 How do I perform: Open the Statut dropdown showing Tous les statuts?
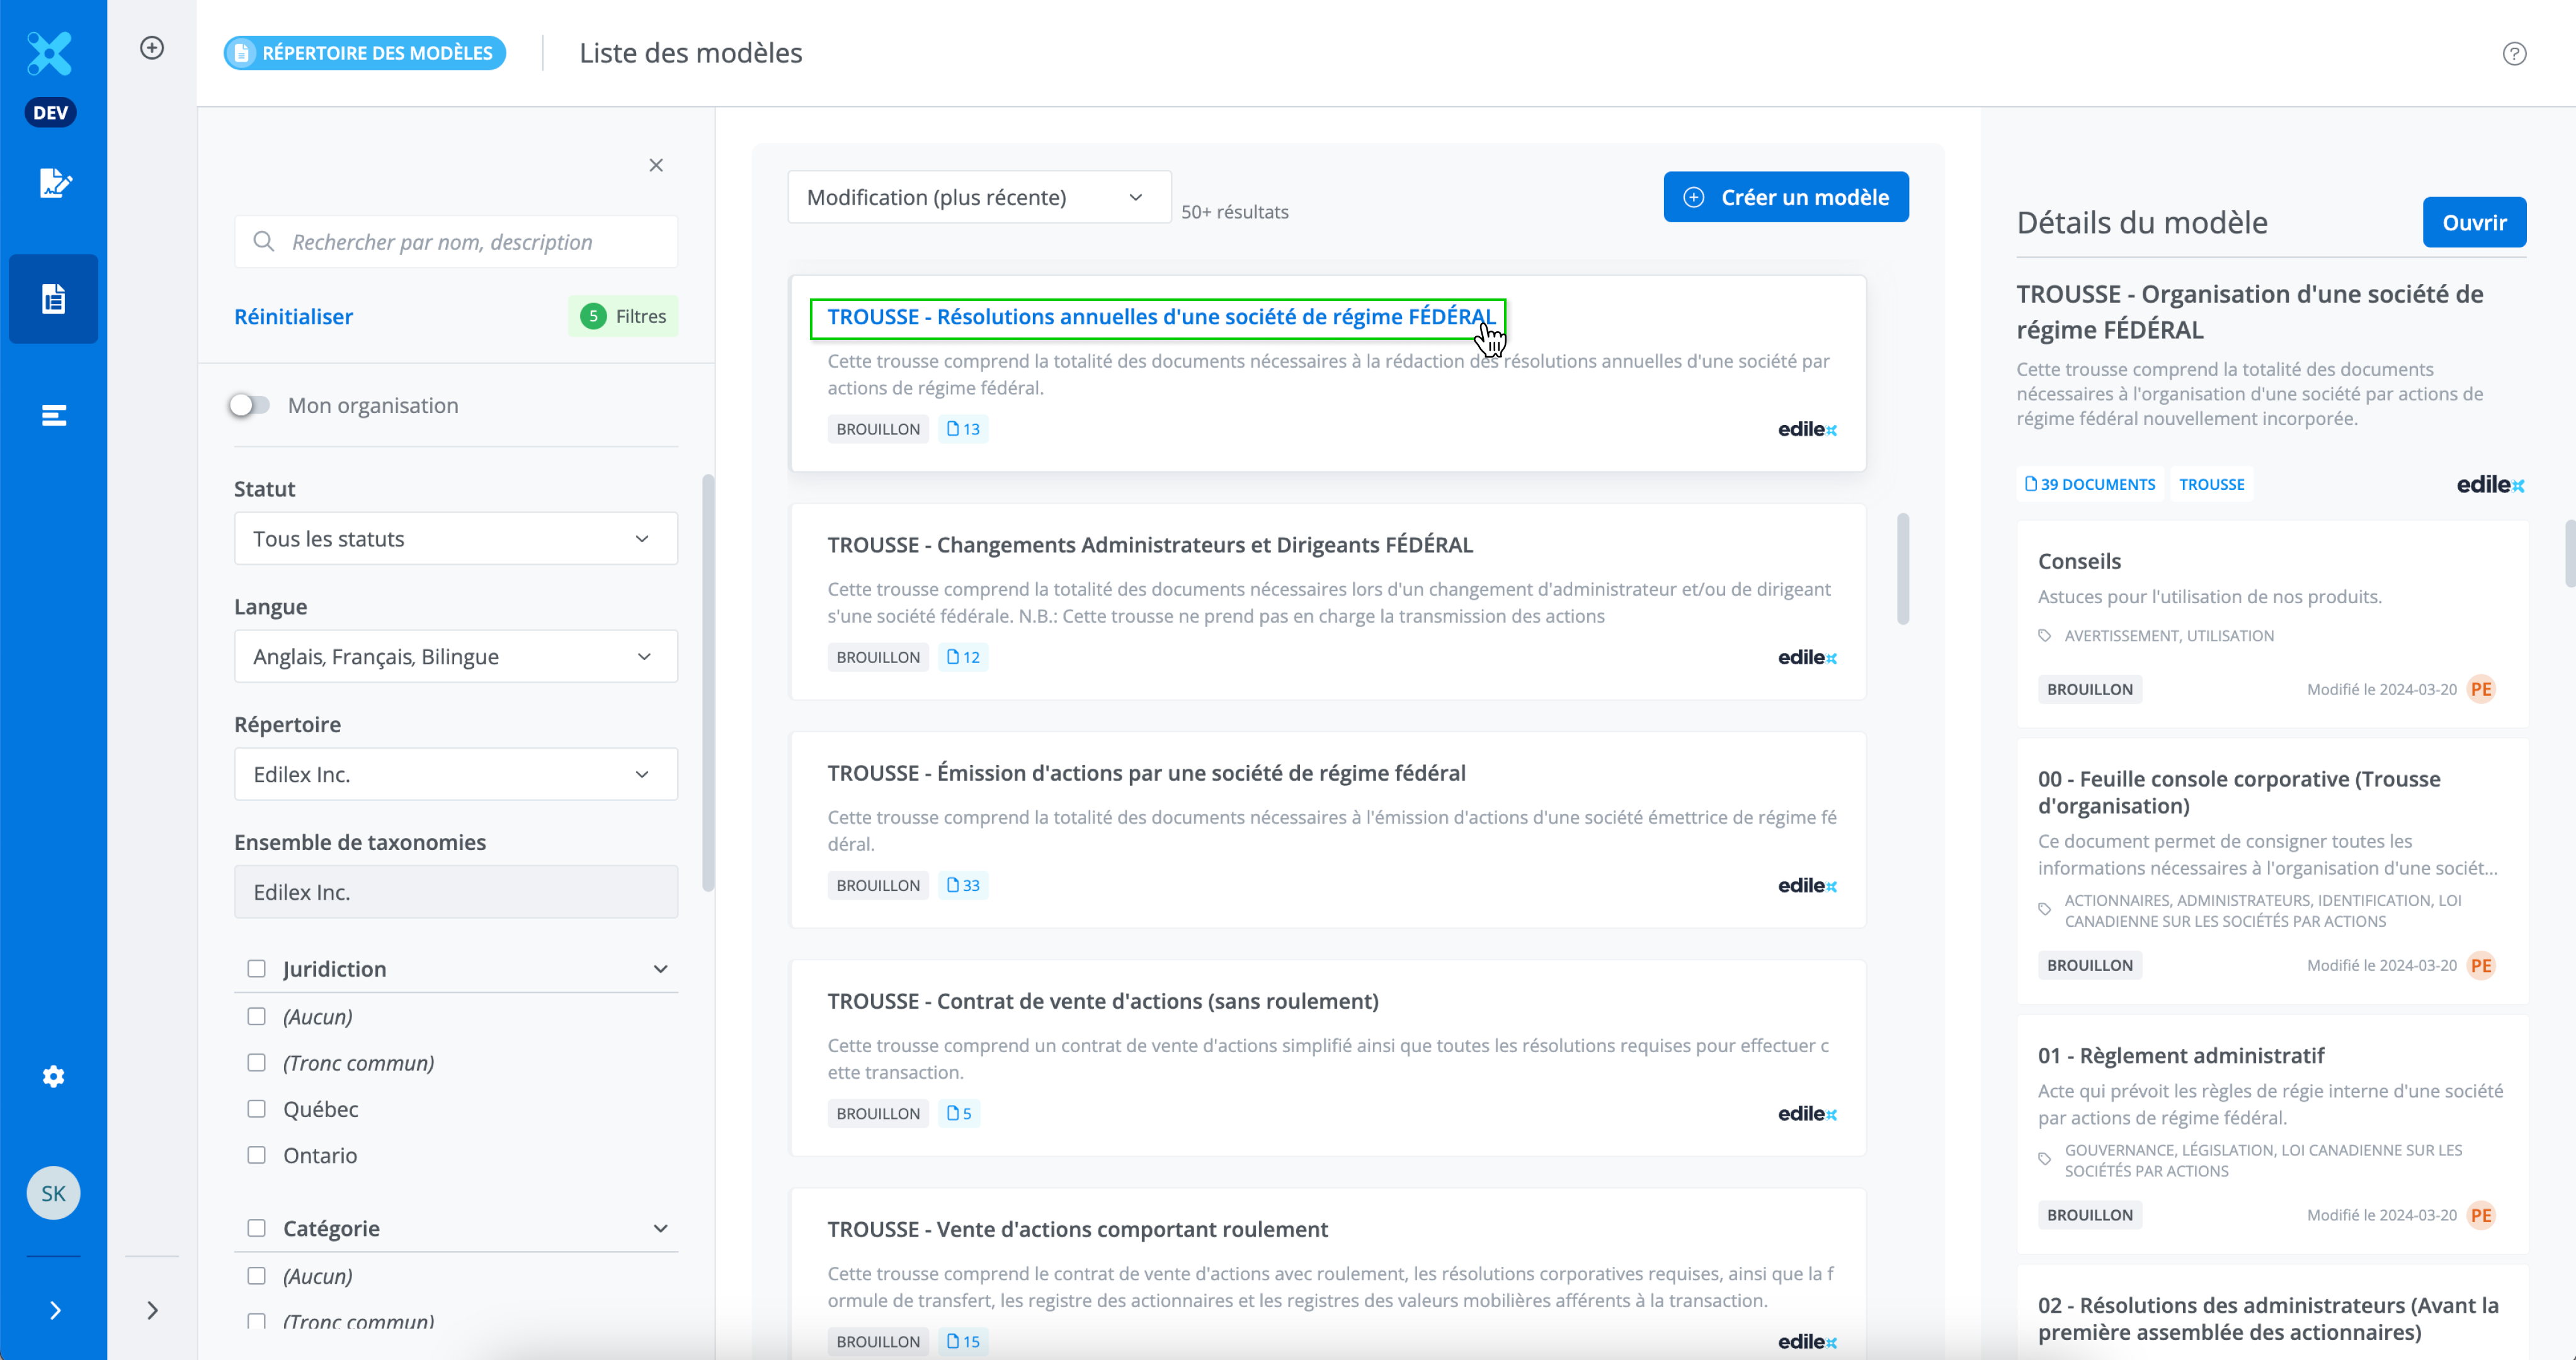456,539
